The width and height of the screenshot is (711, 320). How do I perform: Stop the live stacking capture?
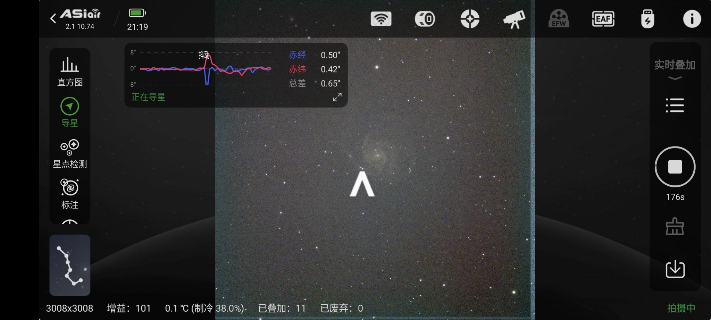tap(675, 167)
